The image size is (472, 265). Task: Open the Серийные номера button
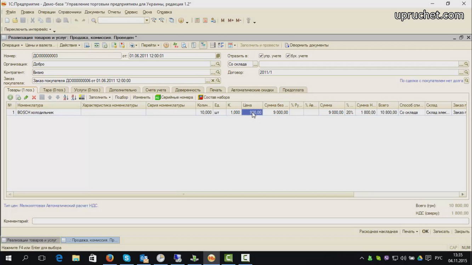coord(174,97)
